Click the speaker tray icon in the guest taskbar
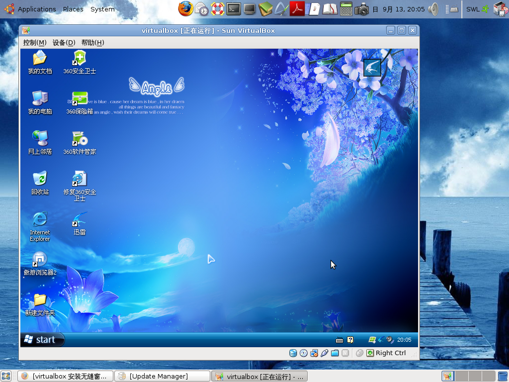This screenshot has height=382, width=509. pyautogui.click(x=390, y=340)
